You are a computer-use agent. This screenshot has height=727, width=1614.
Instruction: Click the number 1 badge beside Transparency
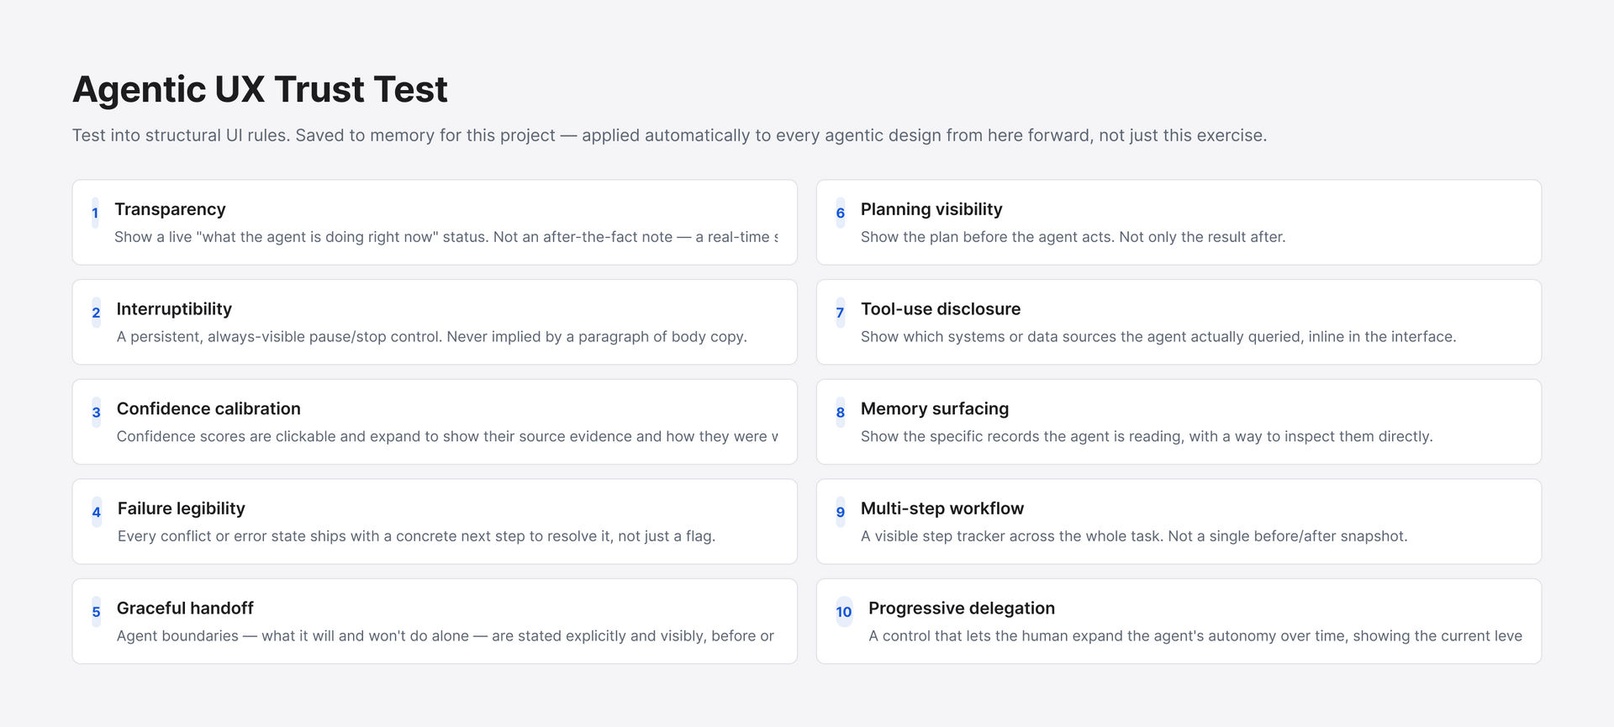point(95,213)
